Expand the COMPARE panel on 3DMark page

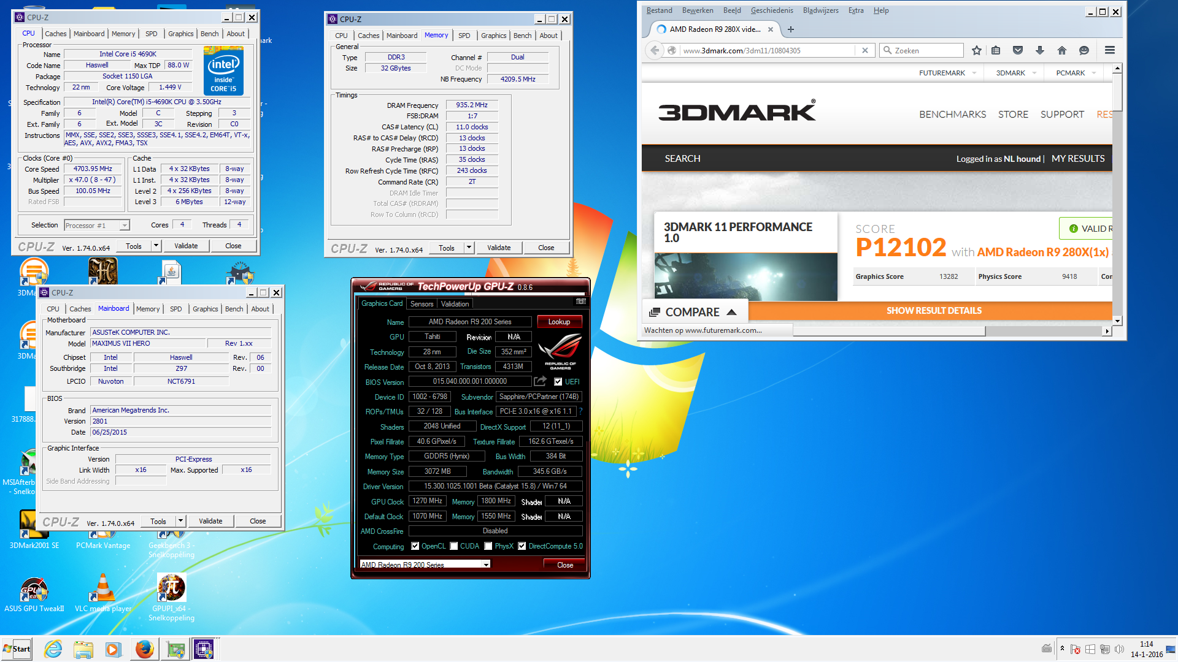pyautogui.click(x=695, y=312)
